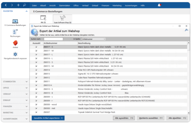Open the Aktuell menu

(43, 5)
